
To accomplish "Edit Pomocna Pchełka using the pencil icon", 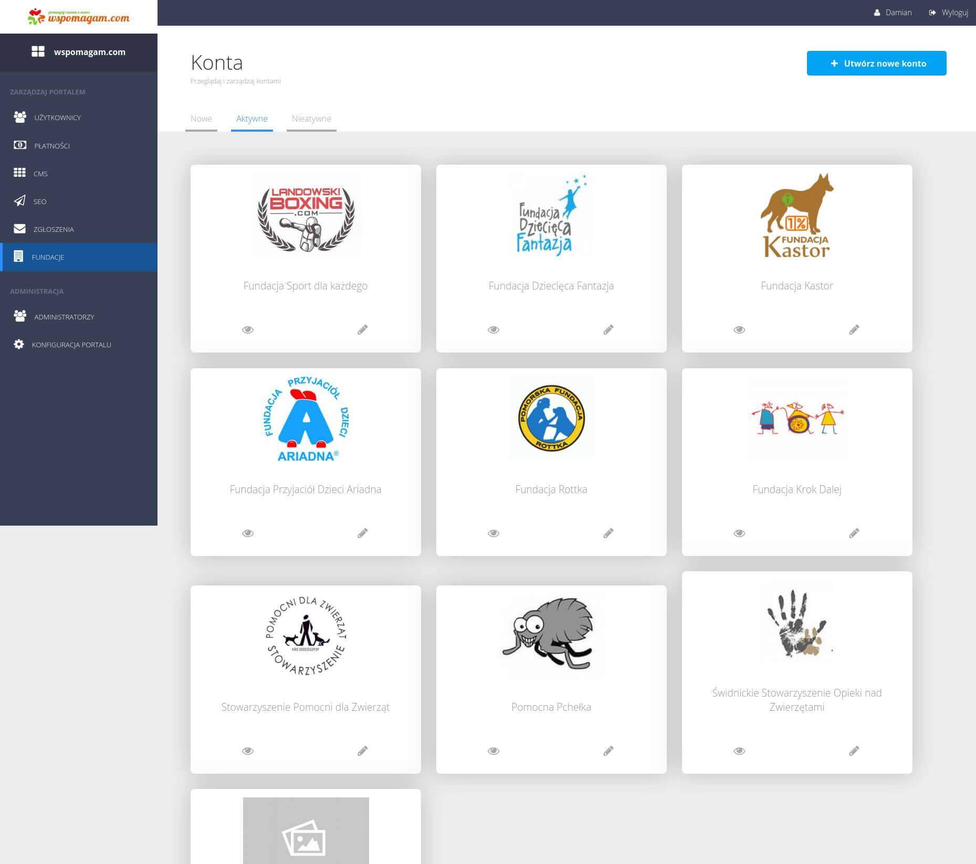I will [x=608, y=751].
